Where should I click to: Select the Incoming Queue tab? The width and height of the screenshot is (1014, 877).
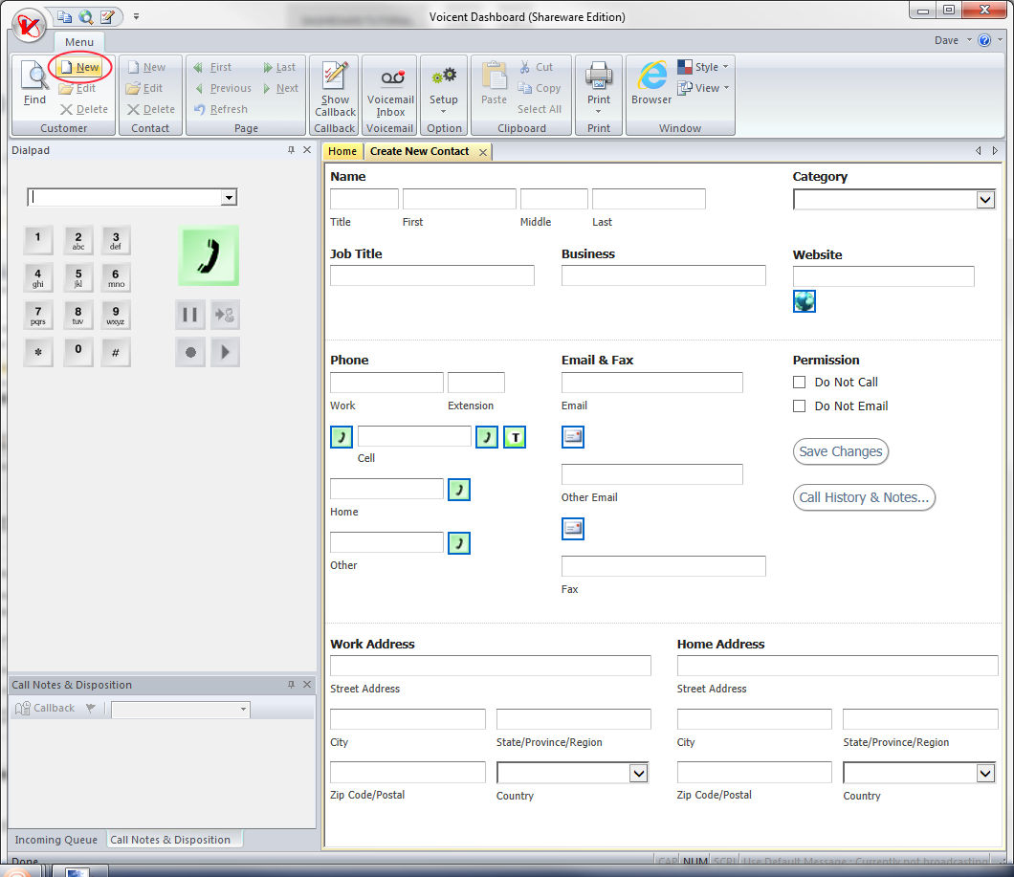(x=56, y=840)
